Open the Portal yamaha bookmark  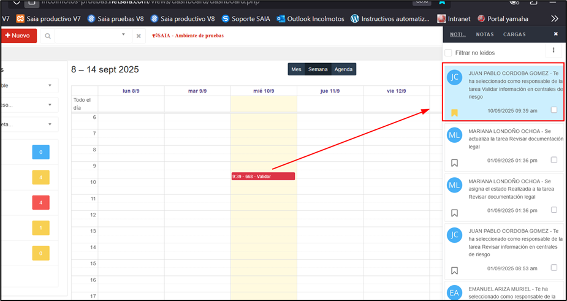pyautogui.click(x=505, y=19)
